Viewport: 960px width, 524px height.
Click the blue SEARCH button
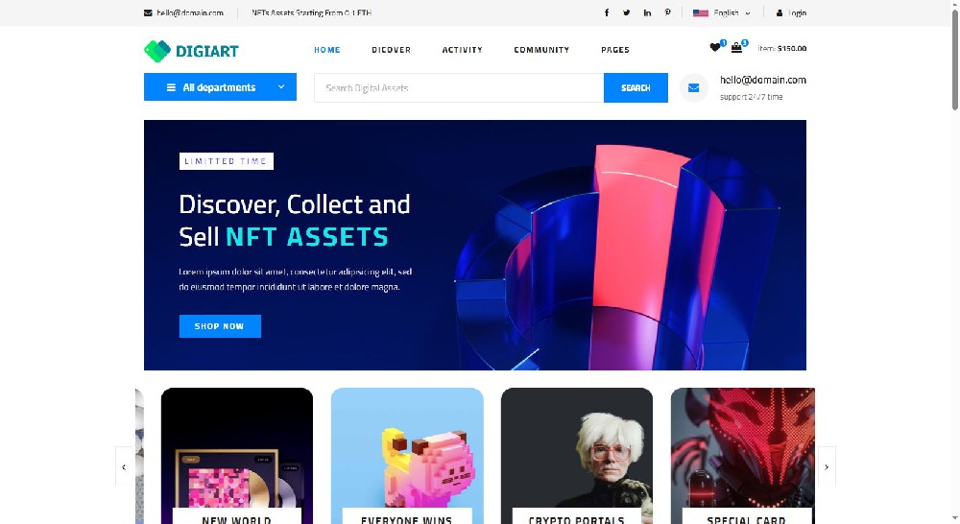coord(636,88)
